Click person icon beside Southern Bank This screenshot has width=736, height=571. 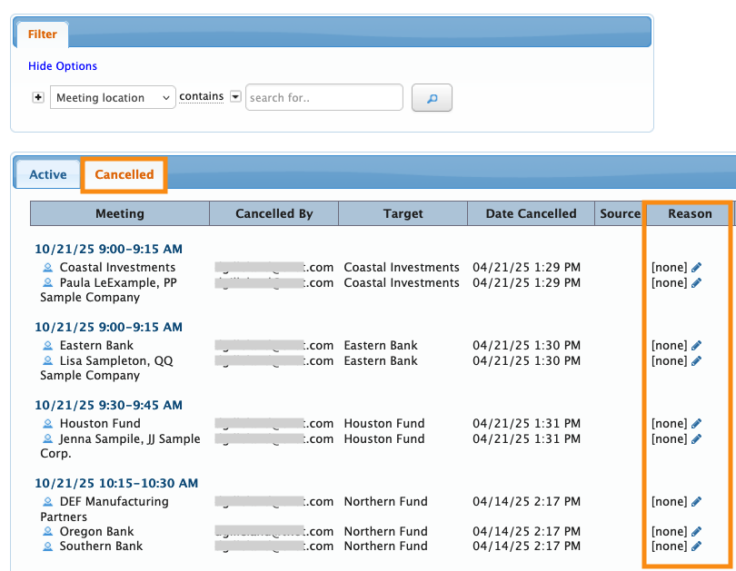click(x=48, y=546)
